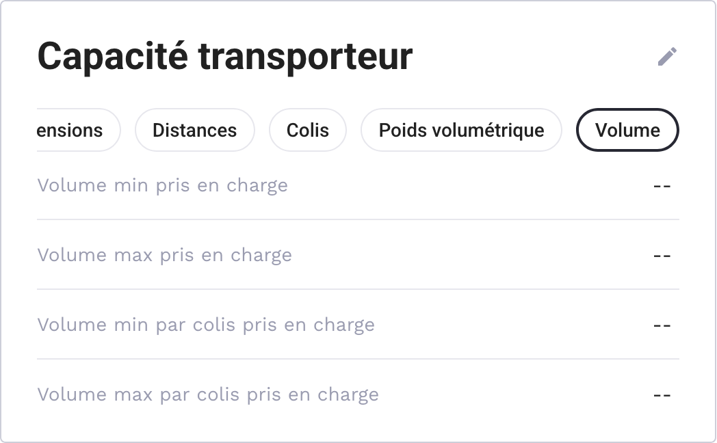This screenshot has height=443, width=717.
Task: Click the empty value for Volume min pris en charge
Action: tap(662, 187)
